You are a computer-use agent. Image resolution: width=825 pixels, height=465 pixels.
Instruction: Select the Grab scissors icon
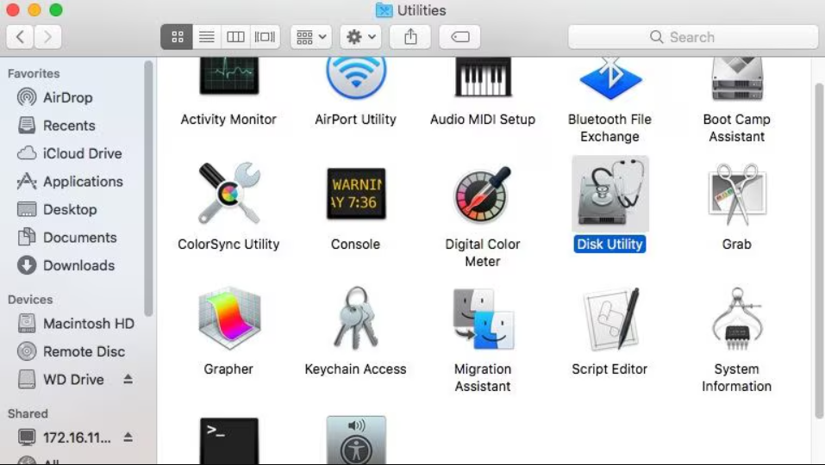[736, 194]
